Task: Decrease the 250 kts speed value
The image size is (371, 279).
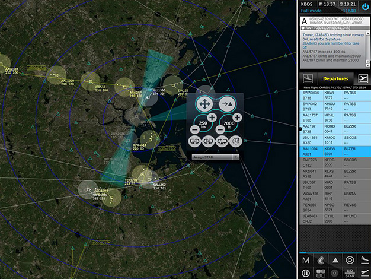Action: click(196, 129)
